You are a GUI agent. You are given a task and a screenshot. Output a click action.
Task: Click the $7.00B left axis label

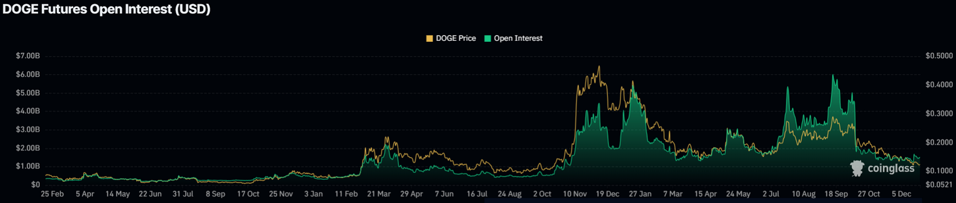coord(28,56)
